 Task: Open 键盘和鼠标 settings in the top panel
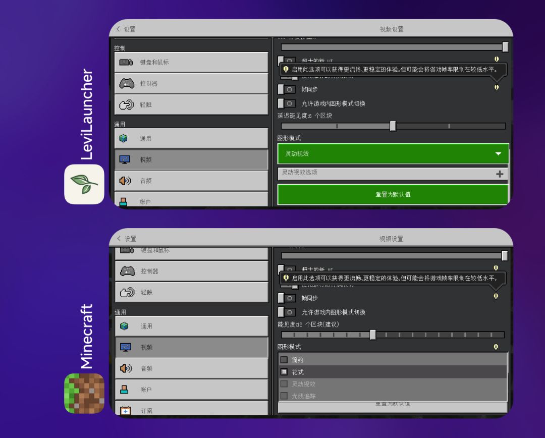(x=191, y=62)
